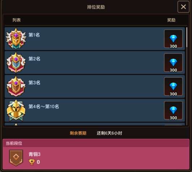Select the 第4名~第10名 row label
This screenshot has height=172, width=192.
tap(44, 107)
